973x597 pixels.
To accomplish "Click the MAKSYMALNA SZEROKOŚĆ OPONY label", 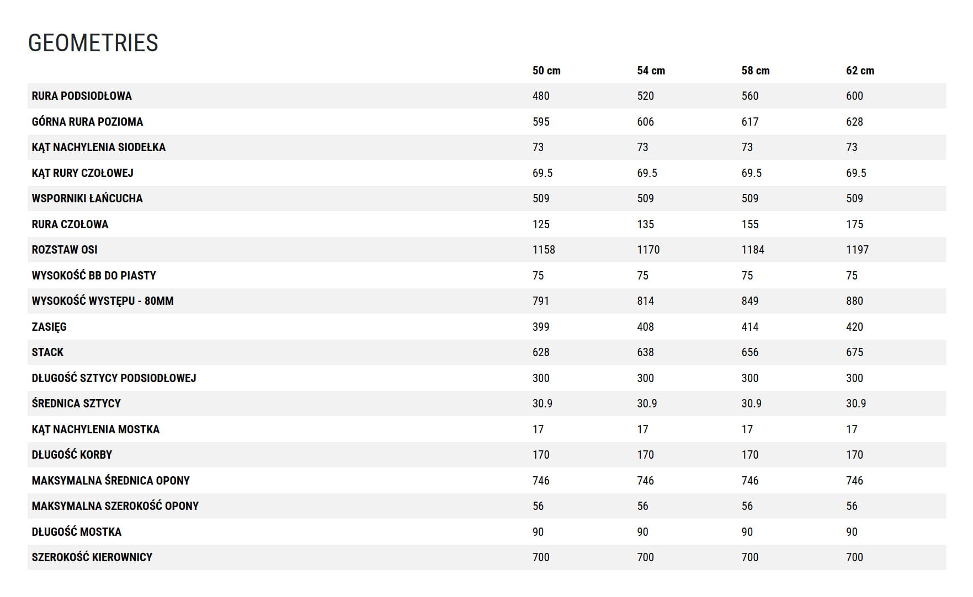I will point(115,506).
